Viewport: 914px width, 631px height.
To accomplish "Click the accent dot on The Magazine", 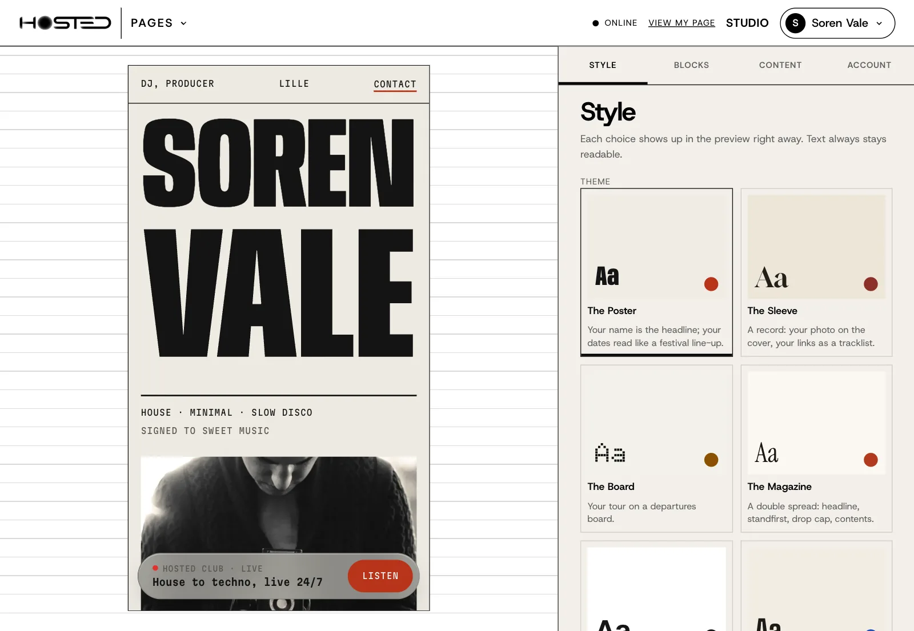I will (871, 460).
